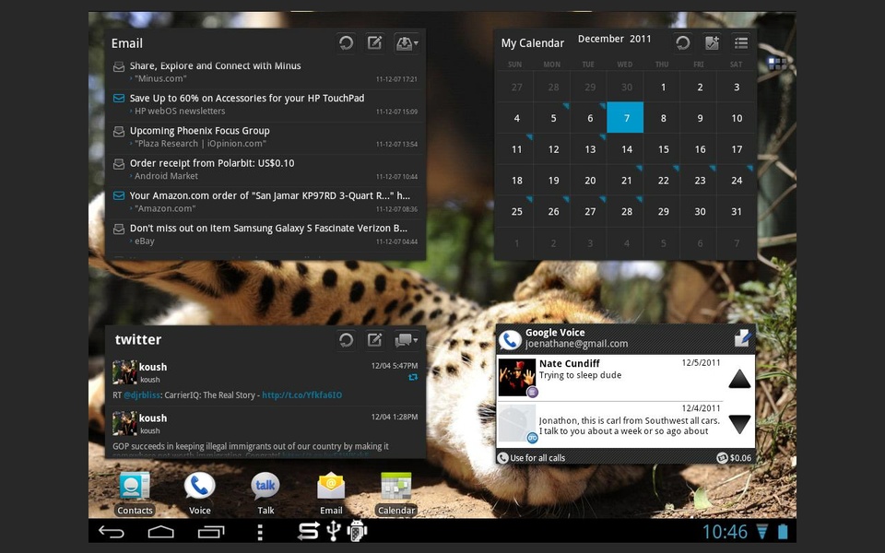Launch the Talk app
Screen dimensions: 885x553
(265, 494)
